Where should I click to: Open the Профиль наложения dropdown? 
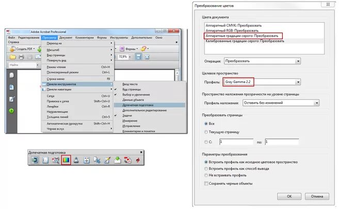(281, 103)
